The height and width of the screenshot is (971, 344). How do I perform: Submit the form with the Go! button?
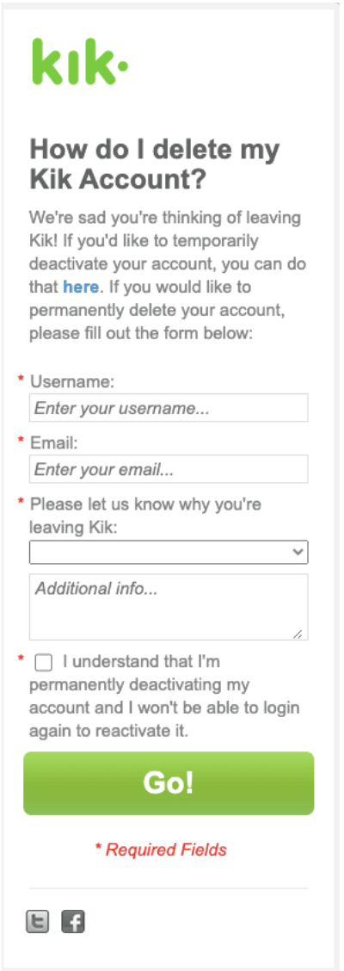pos(169,782)
